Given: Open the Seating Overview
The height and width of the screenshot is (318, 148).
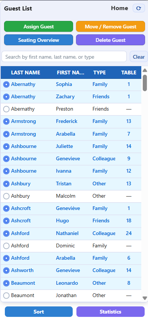Looking at the screenshot, I should click(x=38, y=40).
